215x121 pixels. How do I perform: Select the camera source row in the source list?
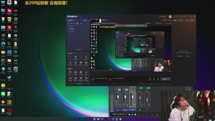(x=78, y=29)
